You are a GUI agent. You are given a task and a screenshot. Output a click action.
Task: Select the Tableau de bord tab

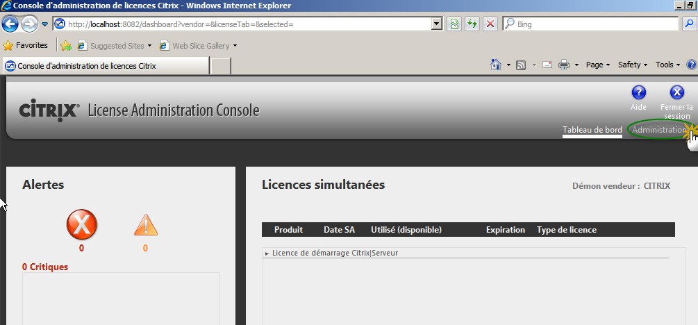click(x=592, y=130)
